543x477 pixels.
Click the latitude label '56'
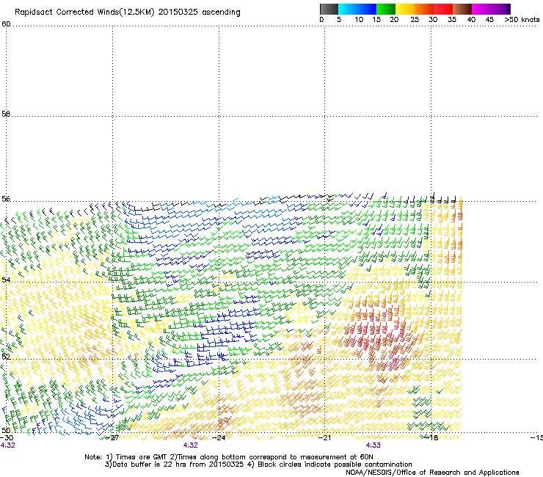click(6, 199)
